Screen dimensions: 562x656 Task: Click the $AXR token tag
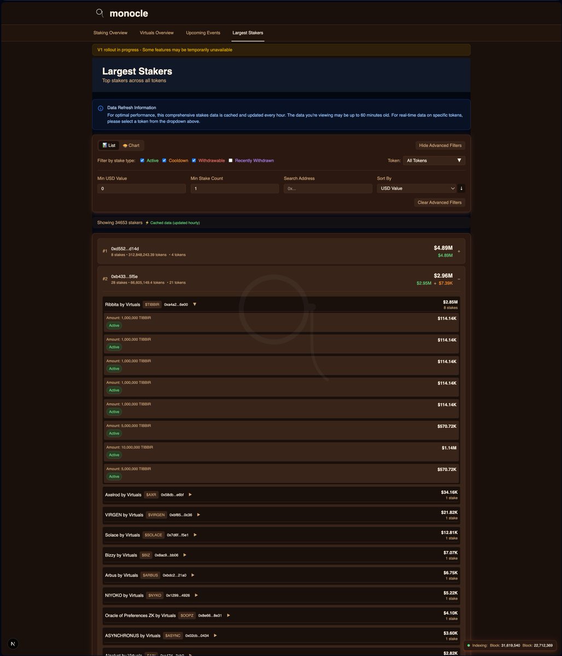tap(151, 495)
